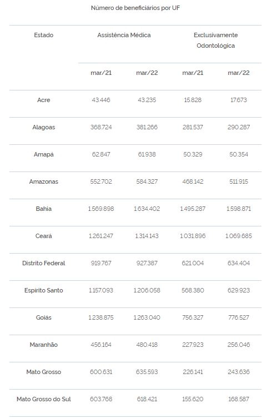The image size is (267, 419).
Task: Select the Acre row label
Action: tap(43, 100)
